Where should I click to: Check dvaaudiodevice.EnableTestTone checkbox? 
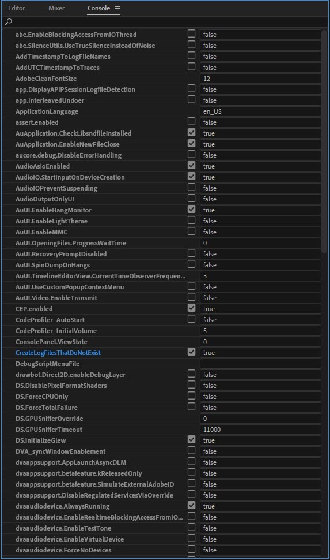point(191,527)
